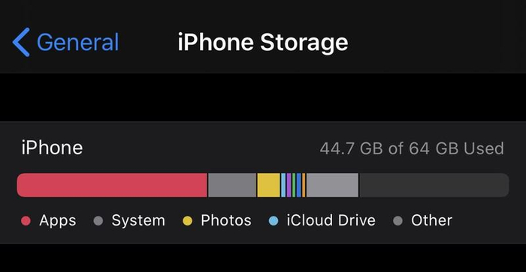Viewport: 526px width, 272px height.
Task: Select the yellow Photos bar segment
Action: (x=268, y=185)
